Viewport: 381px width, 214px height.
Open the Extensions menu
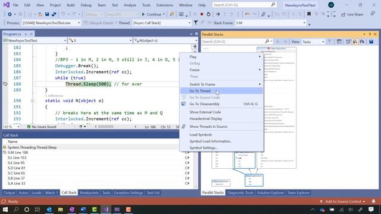tap(164, 5)
